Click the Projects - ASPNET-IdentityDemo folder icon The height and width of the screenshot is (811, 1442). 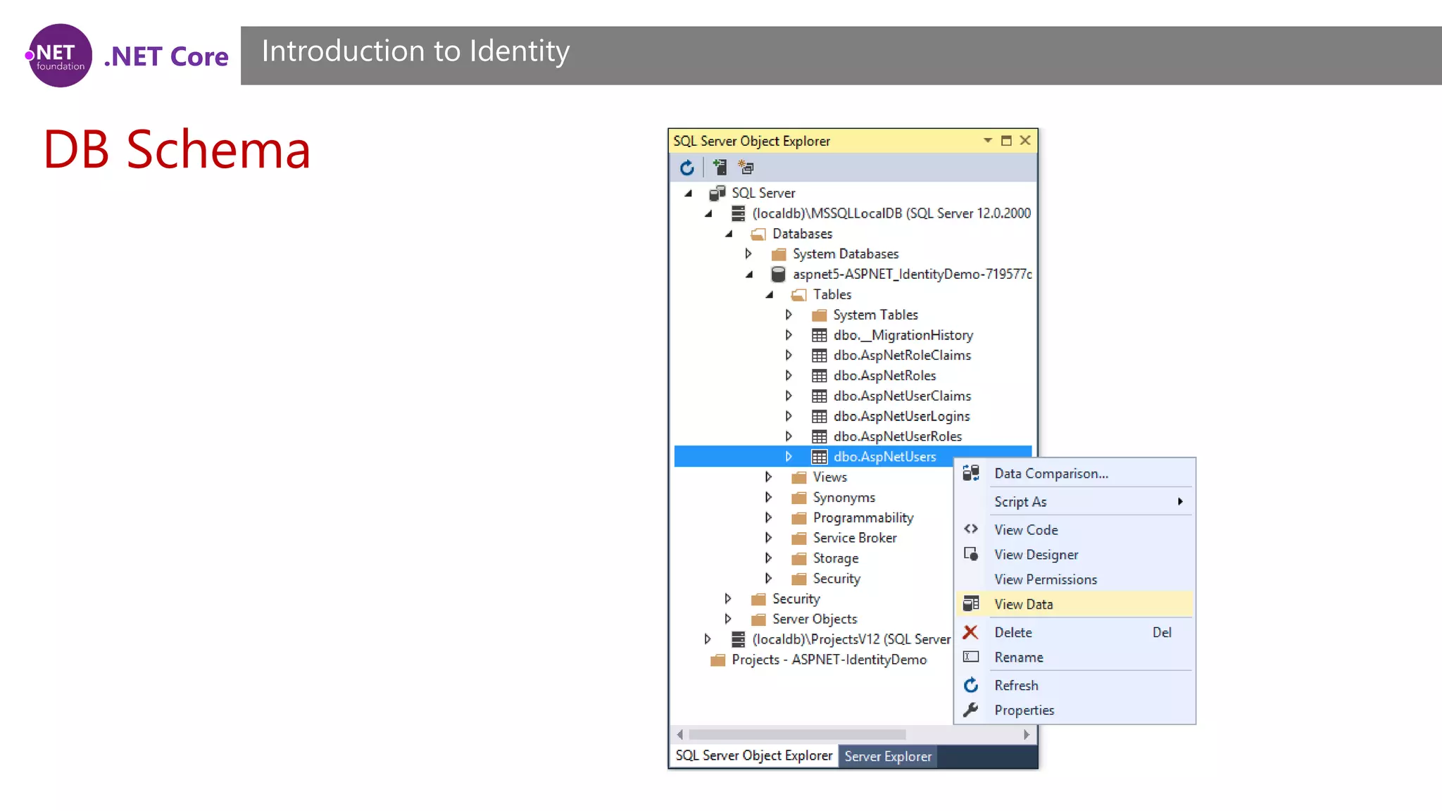[717, 660]
